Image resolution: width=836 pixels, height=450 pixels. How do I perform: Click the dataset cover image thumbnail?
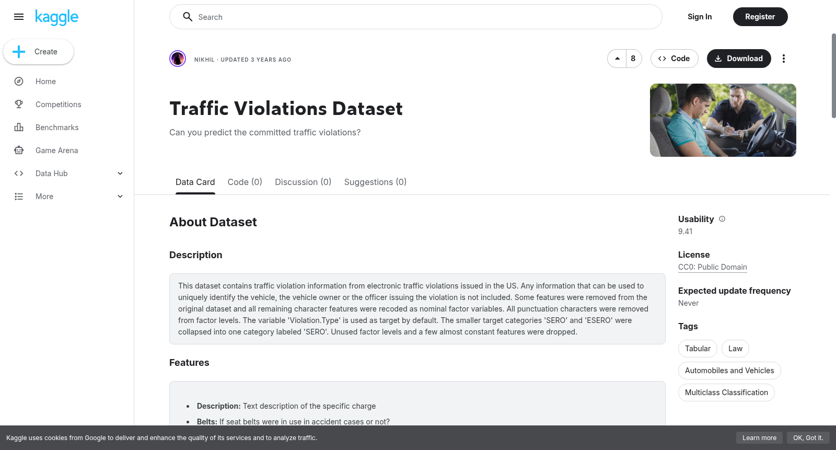point(723,120)
